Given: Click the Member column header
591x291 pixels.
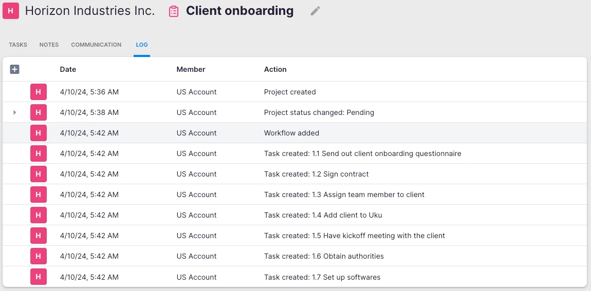Looking at the screenshot, I should tap(191, 69).
